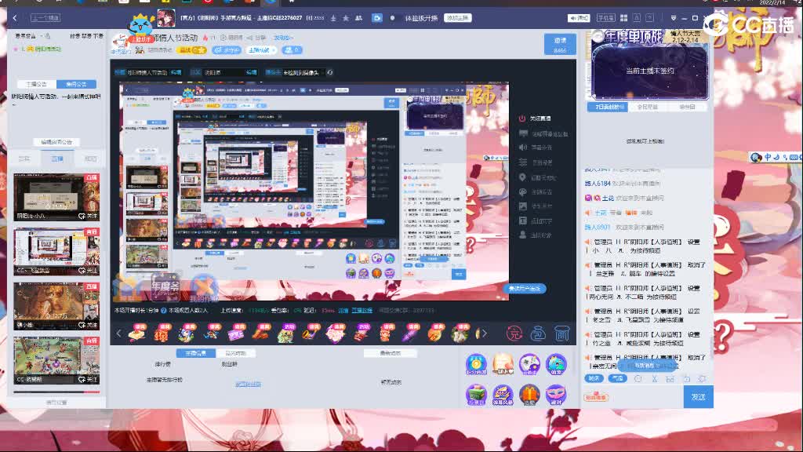The width and height of the screenshot is (803, 452).
Task: Select the 7日贡献榜 tab
Action: [606, 107]
